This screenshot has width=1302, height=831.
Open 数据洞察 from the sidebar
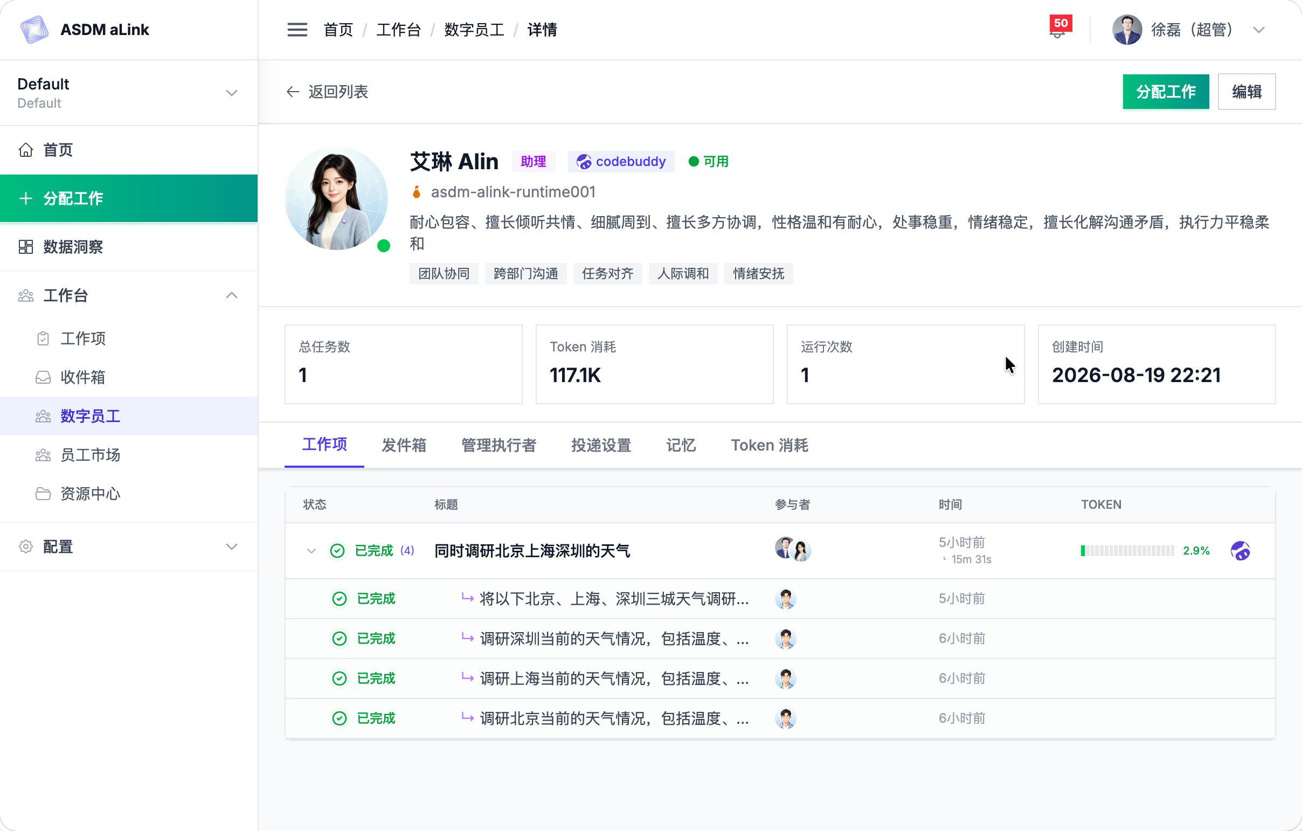(x=129, y=247)
